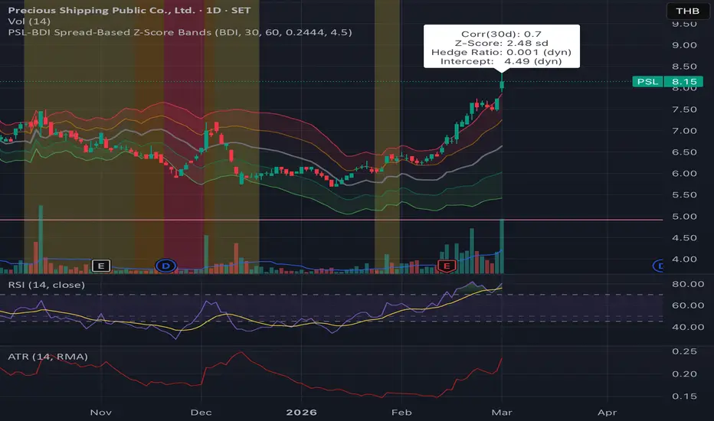Click the 6.00 price axis label
The height and width of the screenshot is (421, 714).
coord(684,174)
